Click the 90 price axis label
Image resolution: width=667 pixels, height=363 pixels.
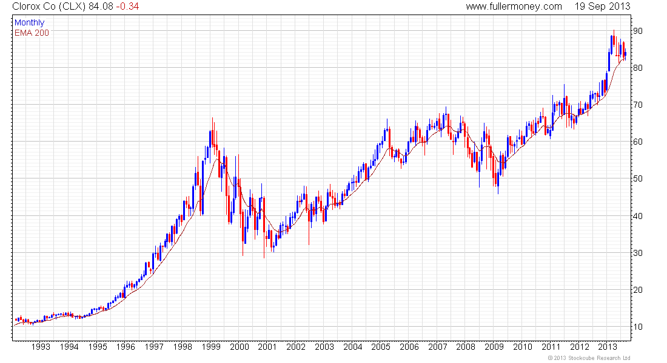(638, 31)
